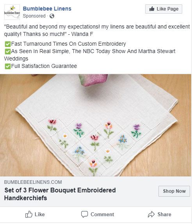Click the Share label
This screenshot has height=224, width=192.
[164, 214]
